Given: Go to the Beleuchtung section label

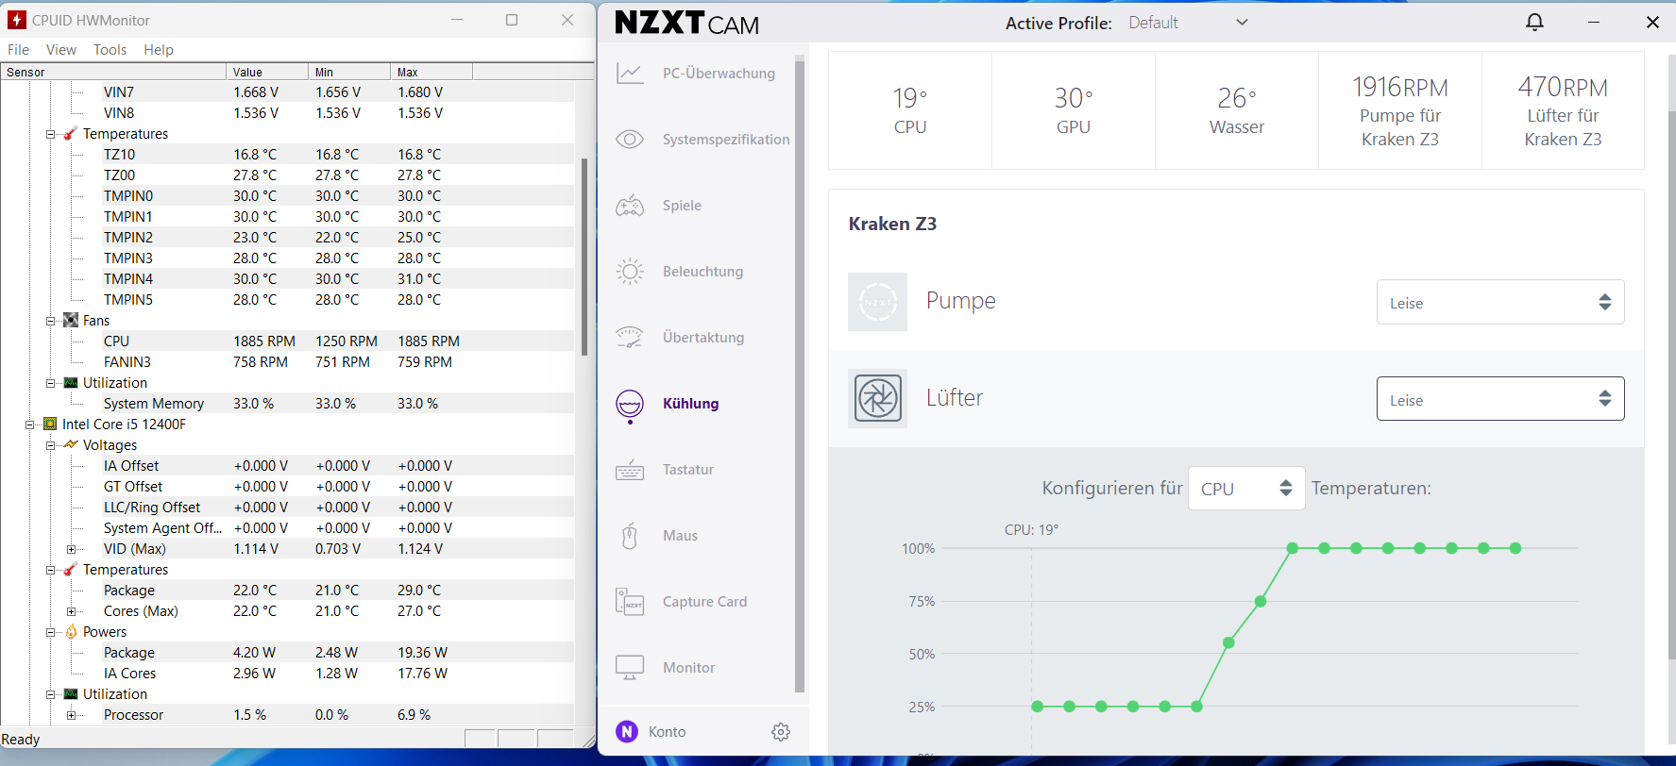Looking at the screenshot, I should click(703, 272).
